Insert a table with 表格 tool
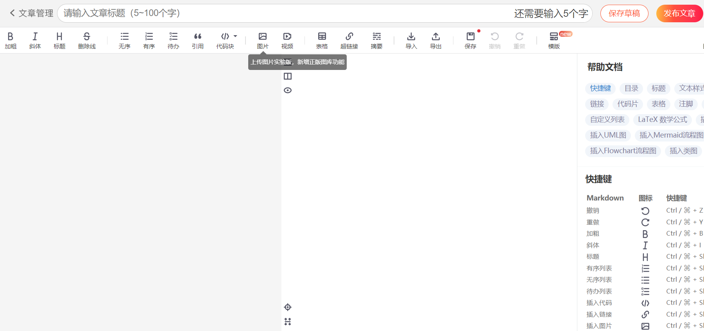 [322, 41]
